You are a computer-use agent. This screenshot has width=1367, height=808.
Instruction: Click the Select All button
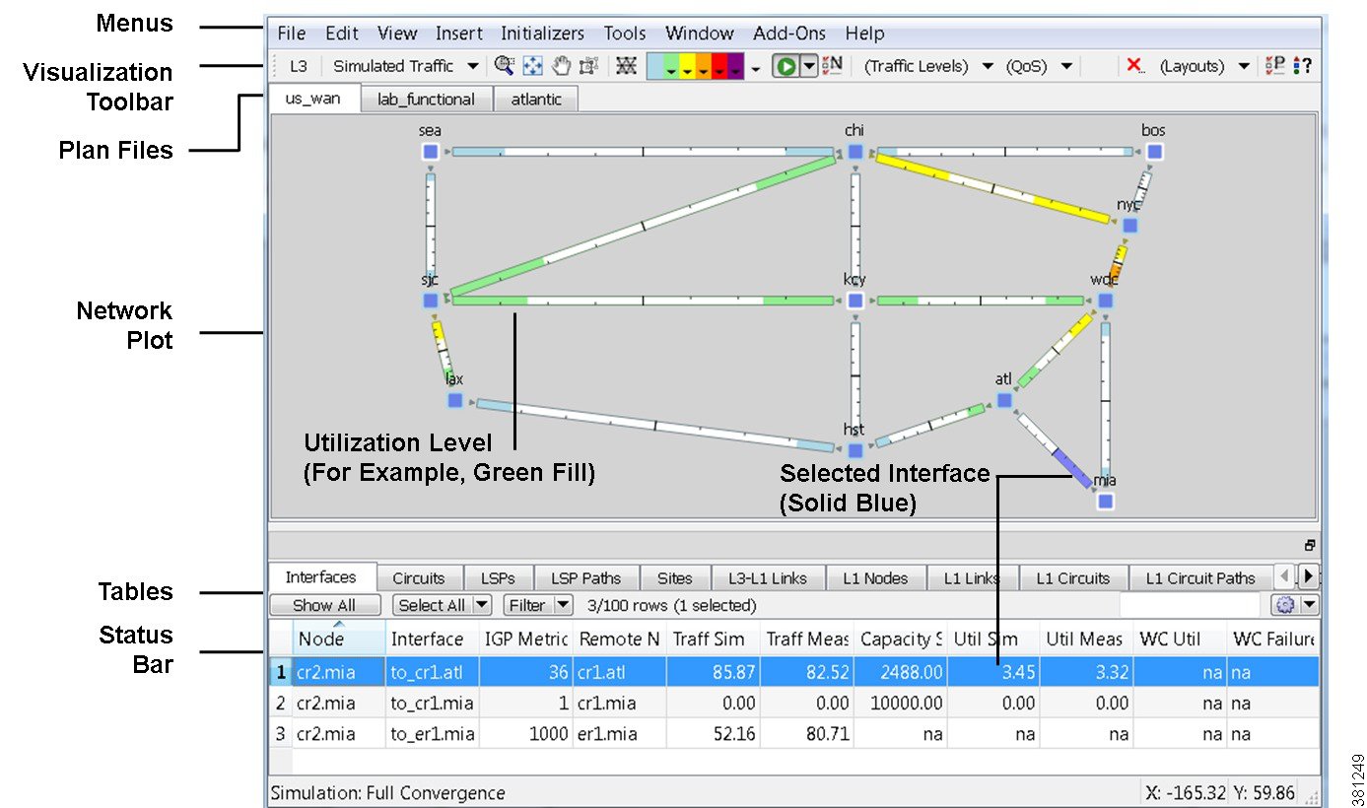[435, 604]
